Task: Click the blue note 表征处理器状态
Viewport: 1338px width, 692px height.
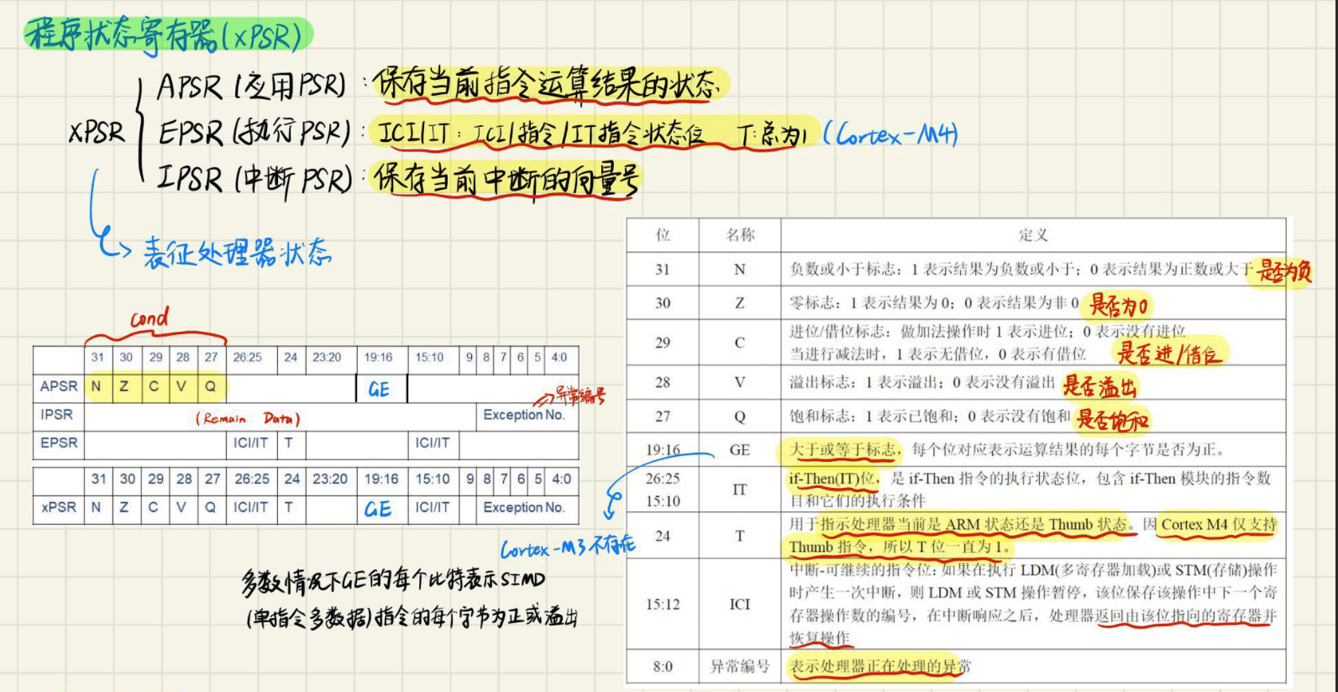Action: pos(237,252)
